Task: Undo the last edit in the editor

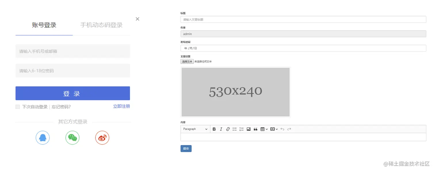Action: tap(282, 129)
